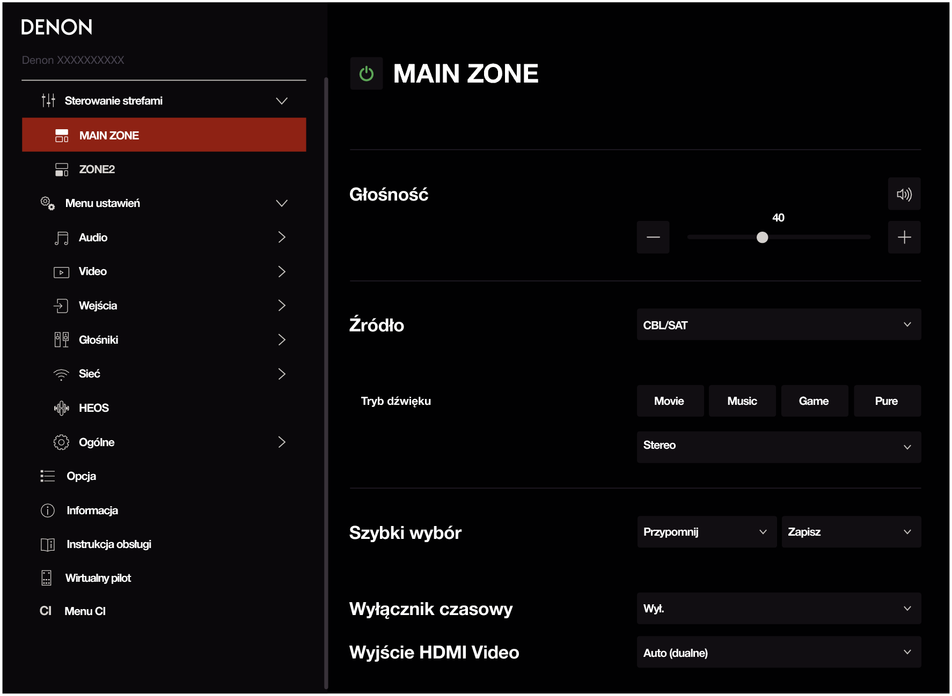Expand the Video submenu arrow
This screenshot has height=696, width=952.
tap(282, 271)
